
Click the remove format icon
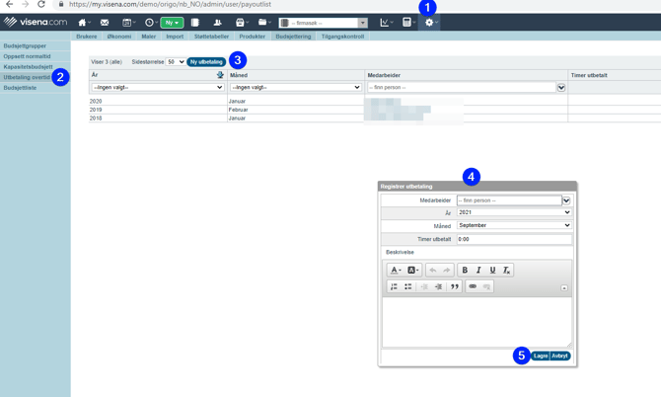tap(506, 270)
